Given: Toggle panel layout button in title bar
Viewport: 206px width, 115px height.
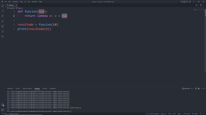Looking at the screenshot, I should (x=184, y=2).
